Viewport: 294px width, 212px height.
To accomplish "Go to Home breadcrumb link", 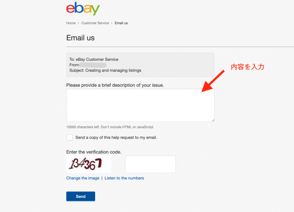I will (x=71, y=23).
